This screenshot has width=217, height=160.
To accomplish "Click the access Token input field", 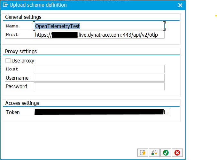I will click(x=102, y=112).
